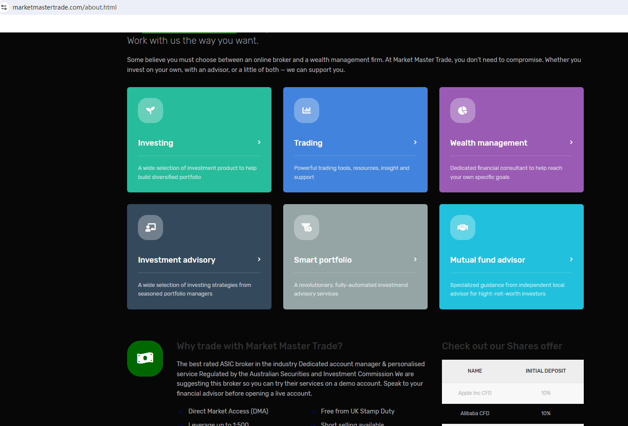Select the Apple Inc CFD row name
This screenshot has width=628, height=426.
475,393
